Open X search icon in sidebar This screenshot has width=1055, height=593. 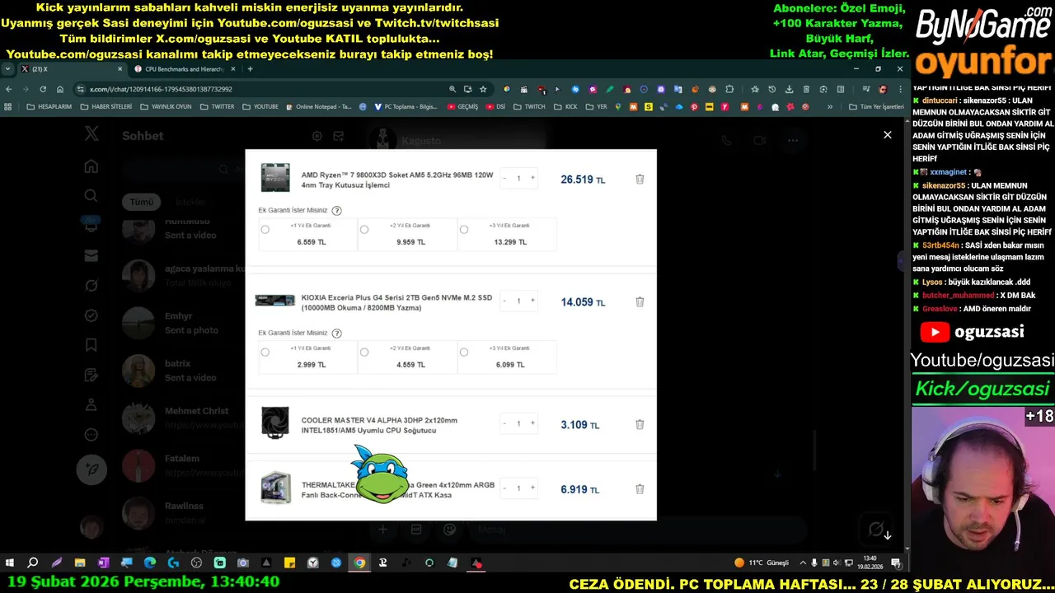[91, 195]
